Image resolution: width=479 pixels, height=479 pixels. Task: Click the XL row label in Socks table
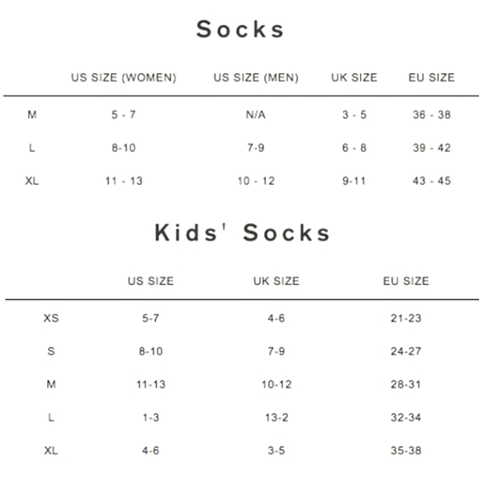pyautogui.click(x=31, y=181)
